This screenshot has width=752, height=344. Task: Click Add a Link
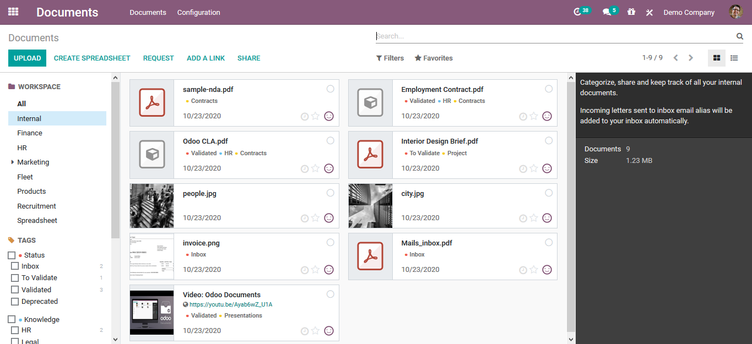pos(205,58)
